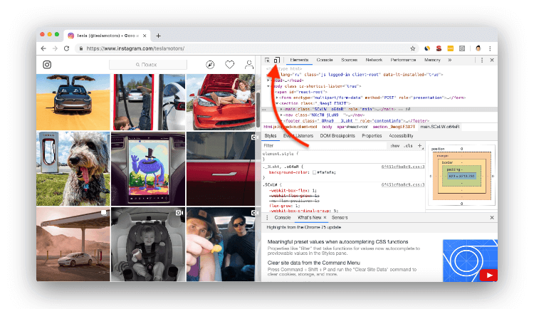Collapse the body element node
The height and width of the screenshot is (309, 534).
coord(268,86)
